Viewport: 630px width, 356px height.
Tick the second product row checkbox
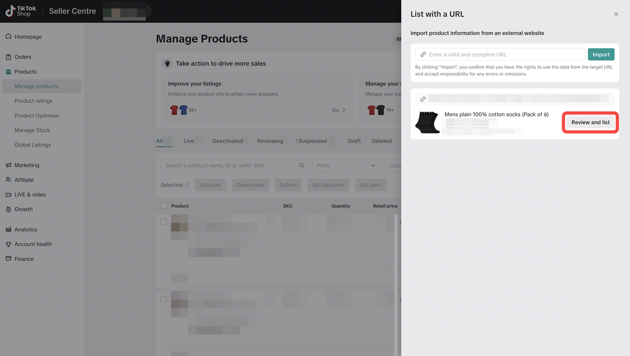(x=163, y=299)
